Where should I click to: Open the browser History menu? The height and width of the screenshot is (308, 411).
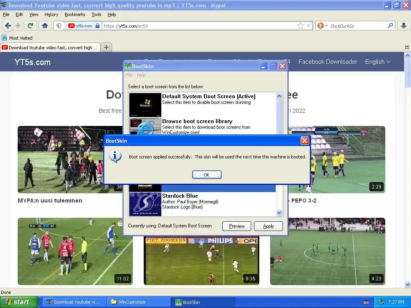point(51,14)
